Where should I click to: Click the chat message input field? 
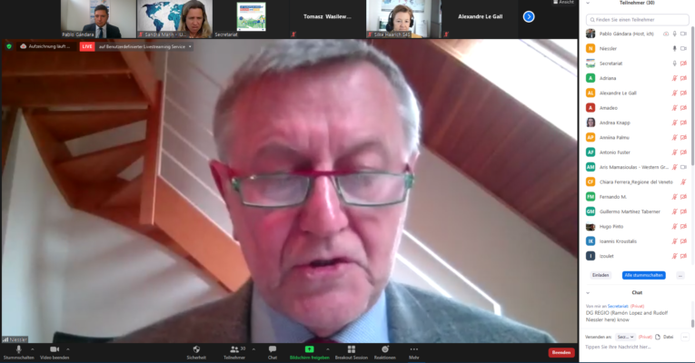coord(637,347)
